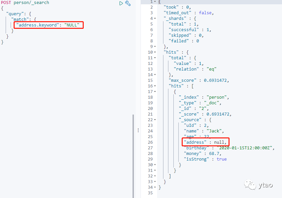
Task: Click the "relation" : "eq" line
Action: [x=195, y=69]
